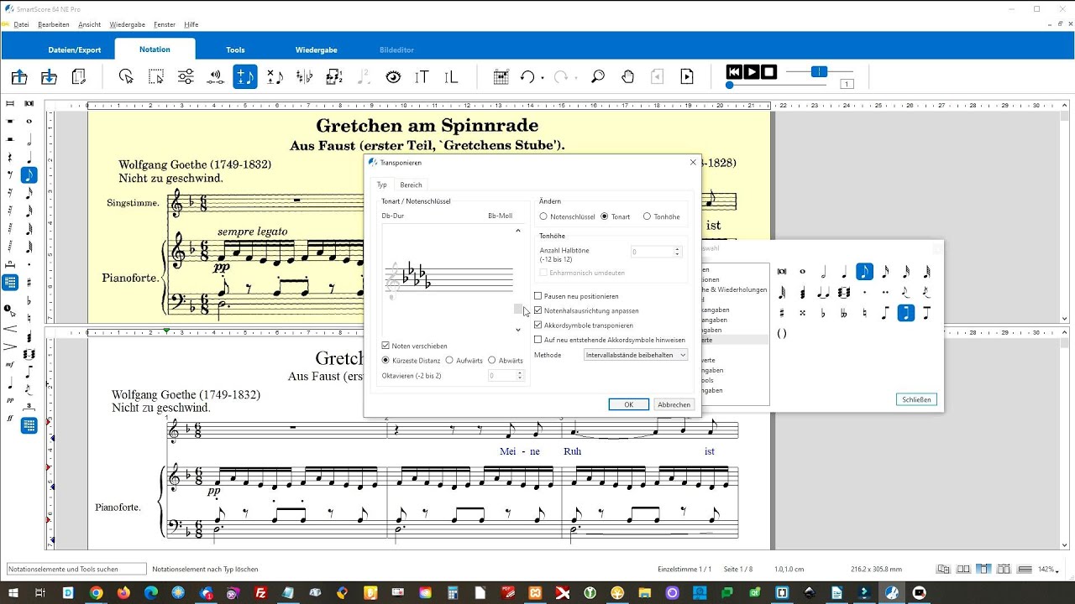Choose the parentheses symbol in palette

pyautogui.click(x=782, y=333)
